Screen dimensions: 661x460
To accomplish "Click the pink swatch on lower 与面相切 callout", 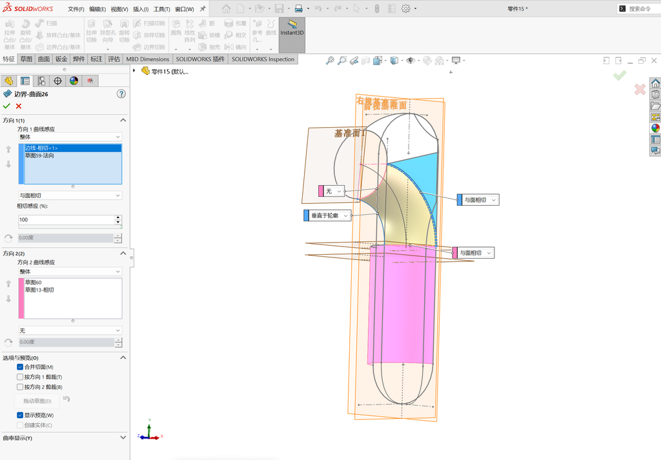I will tap(454, 253).
